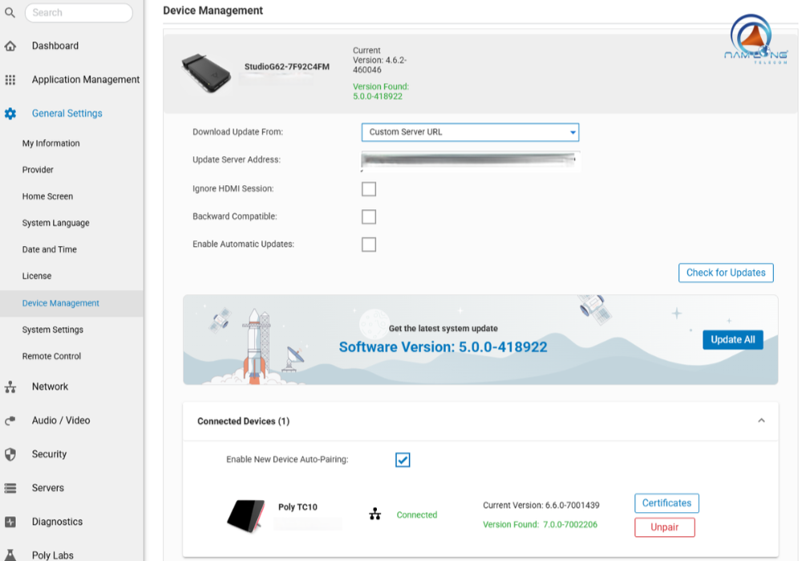The width and height of the screenshot is (802, 561).
Task: Enable the Automatic Updates checkbox
Action: [369, 244]
